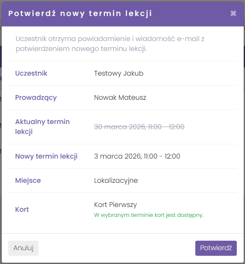Image resolution: width=245 pixels, height=264 pixels.
Task: Click the Aktualny termin lekcji label
Action: [42, 127]
